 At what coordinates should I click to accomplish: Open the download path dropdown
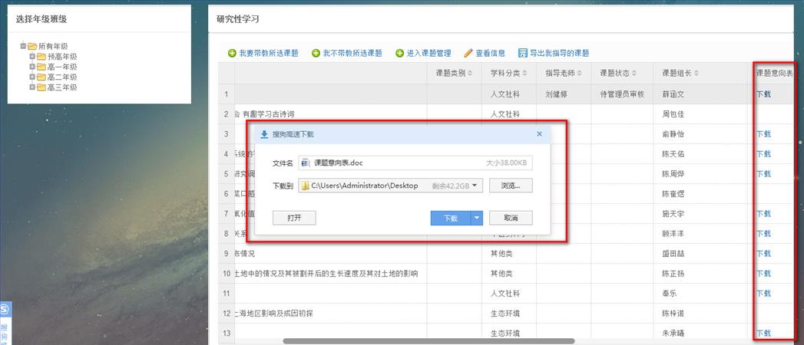pos(475,186)
